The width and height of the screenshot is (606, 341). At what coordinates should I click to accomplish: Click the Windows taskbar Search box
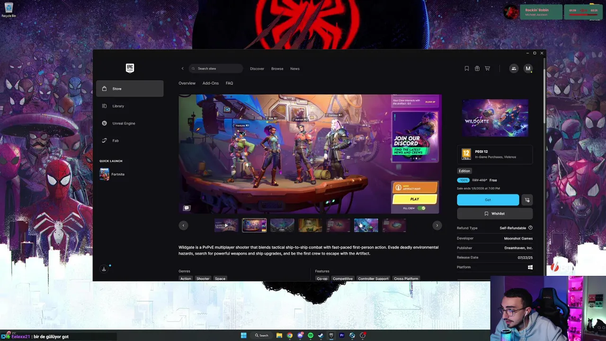(x=262, y=335)
